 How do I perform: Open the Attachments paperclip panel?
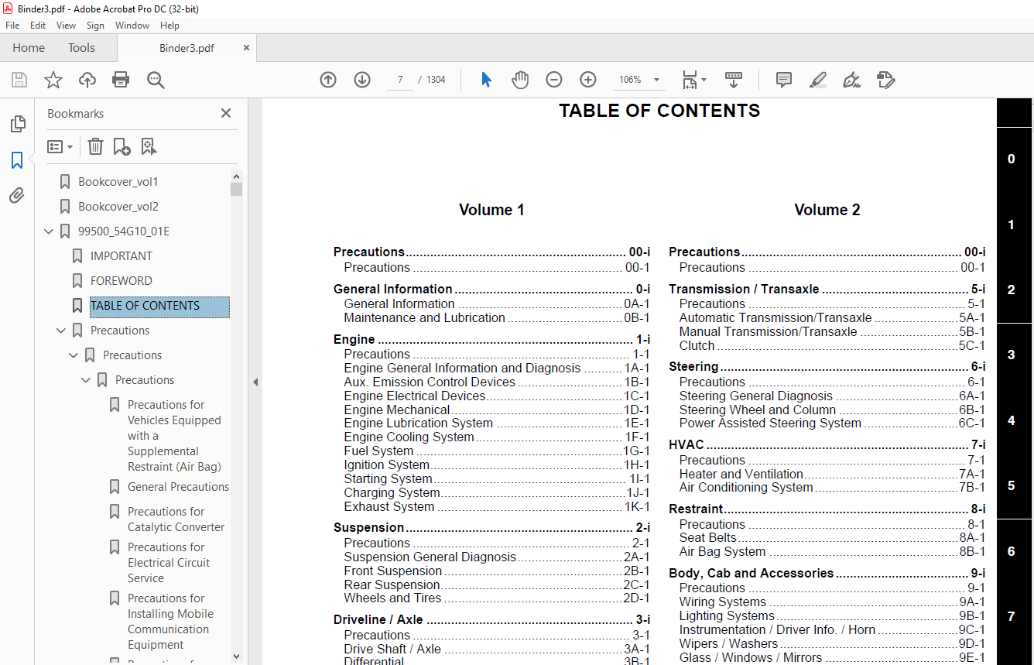coord(17,196)
